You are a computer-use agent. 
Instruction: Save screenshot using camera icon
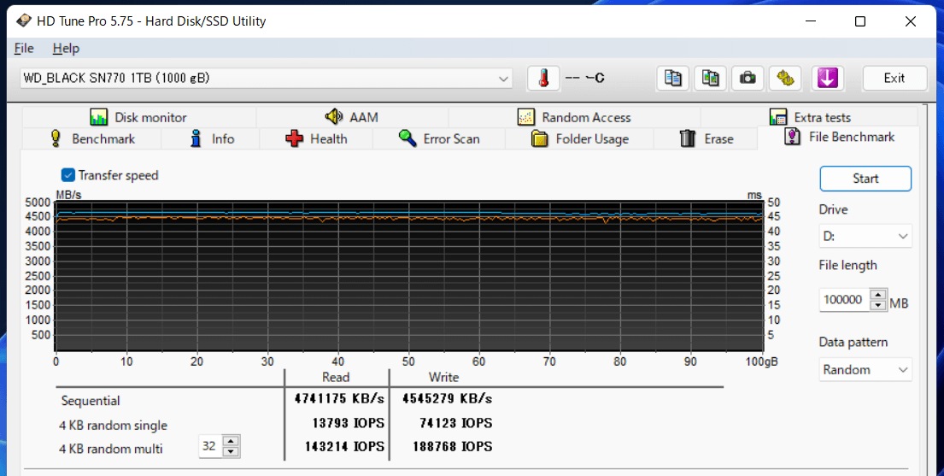coord(748,79)
